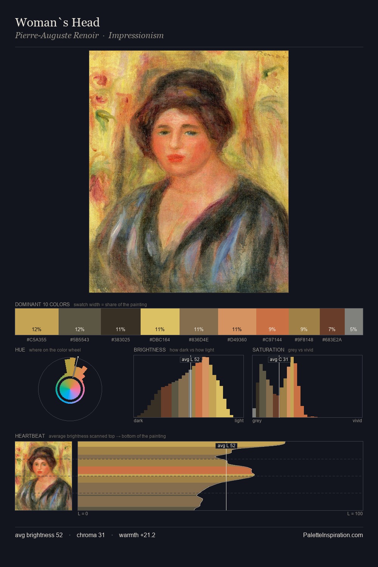Click the 'BRIGHTNESS' section heading
The image size is (378, 567).
tap(150, 350)
